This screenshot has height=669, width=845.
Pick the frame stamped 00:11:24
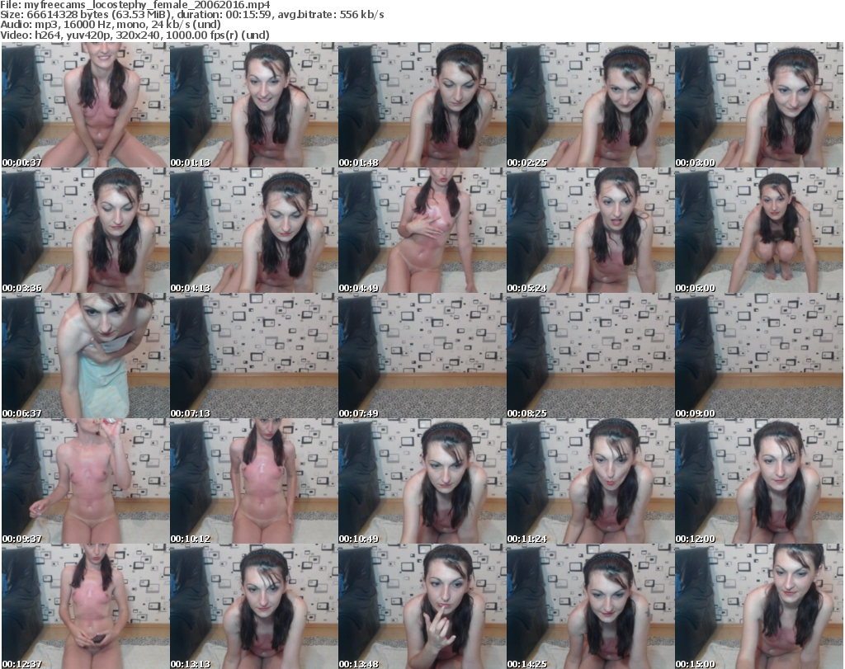[590, 482]
